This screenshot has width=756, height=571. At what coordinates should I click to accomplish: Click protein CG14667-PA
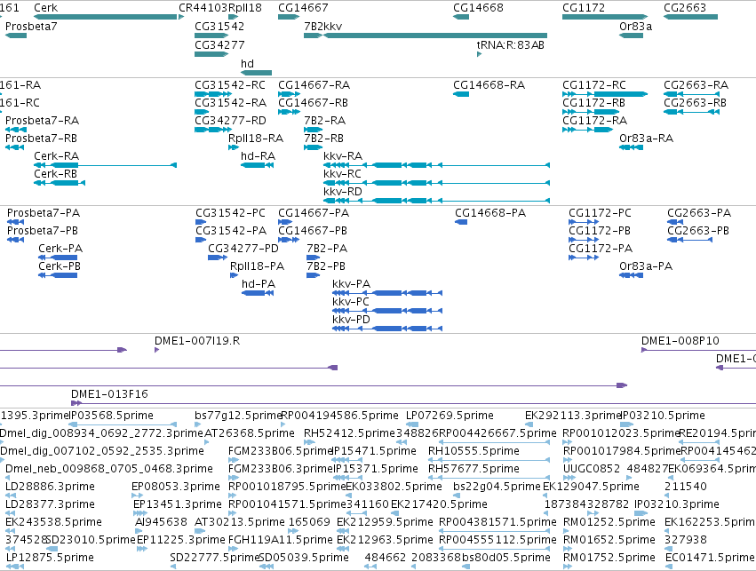coord(285,222)
